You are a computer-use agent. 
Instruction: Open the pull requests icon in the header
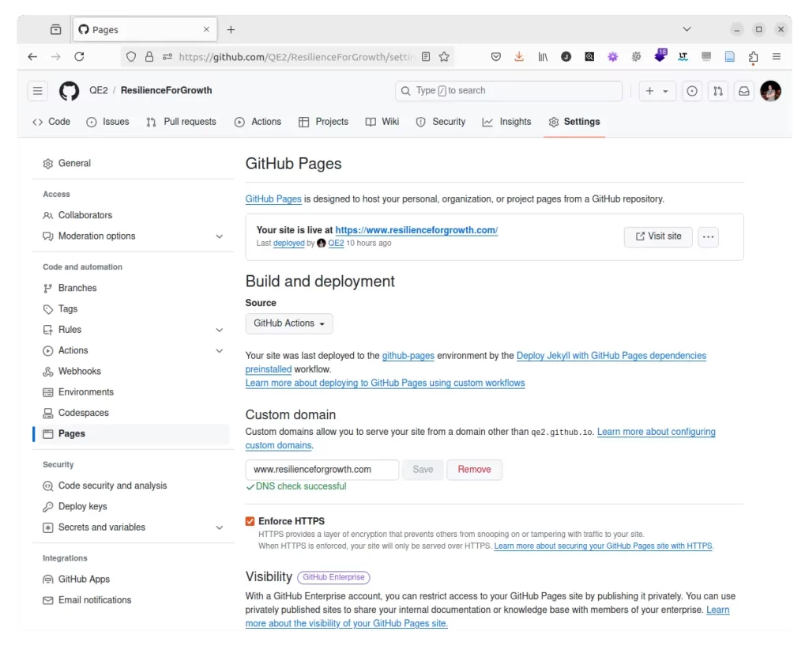(717, 91)
